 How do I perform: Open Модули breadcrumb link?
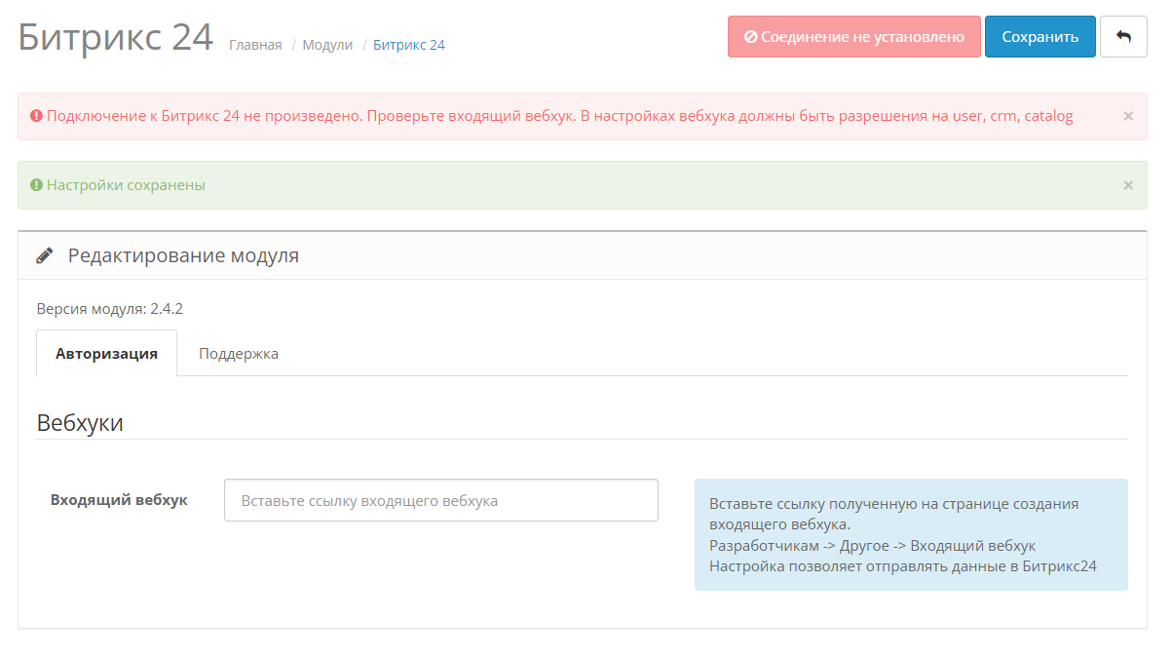327,45
